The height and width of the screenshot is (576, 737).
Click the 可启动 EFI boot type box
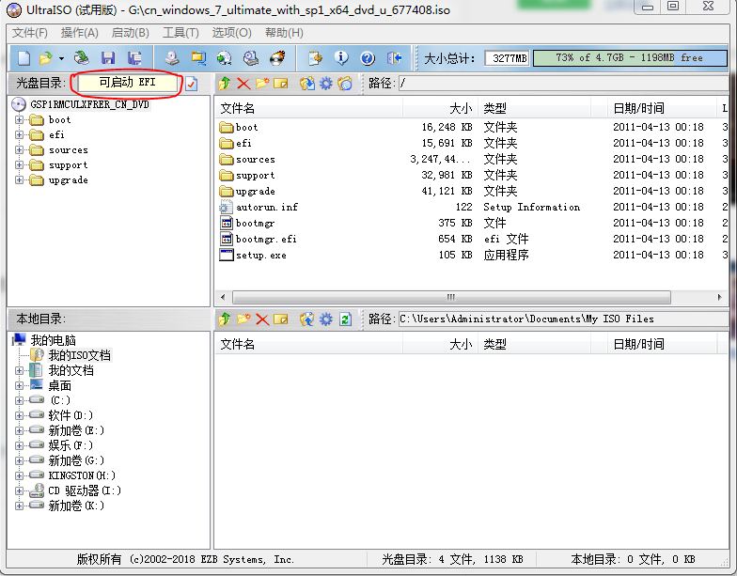(128, 83)
